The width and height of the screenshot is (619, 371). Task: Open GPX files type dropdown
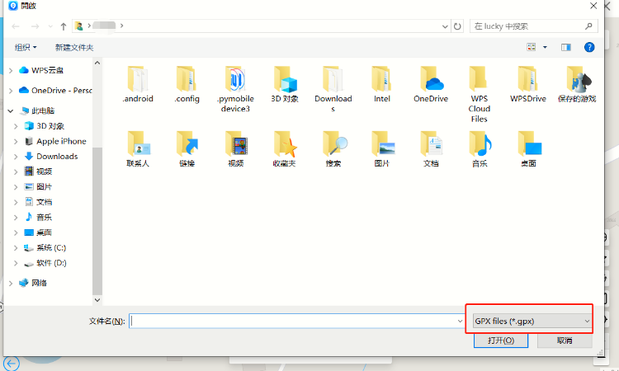[x=532, y=321]
